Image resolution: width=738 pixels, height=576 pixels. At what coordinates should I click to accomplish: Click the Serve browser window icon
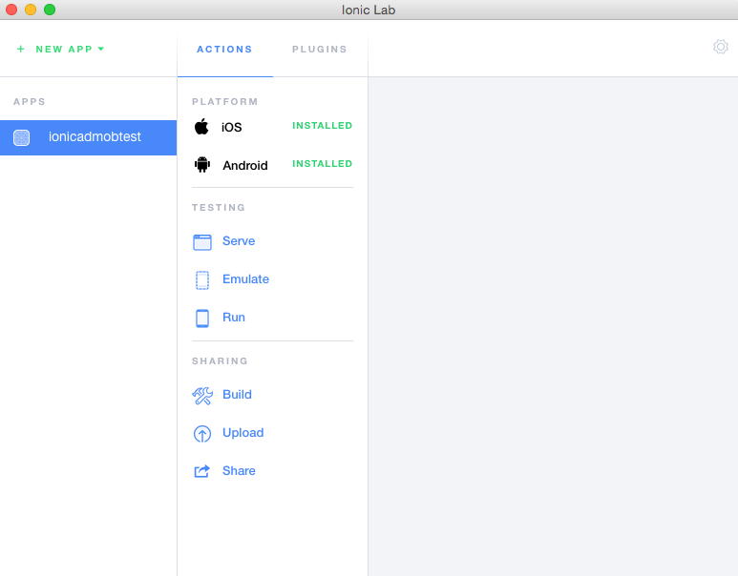(x=202, y=242)
